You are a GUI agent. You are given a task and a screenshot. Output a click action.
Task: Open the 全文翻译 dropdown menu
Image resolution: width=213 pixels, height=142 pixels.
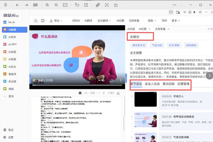pos(104,21)
